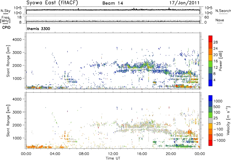Click the '-1000' Velocity colorbar tick
The image size is (231, 160).
pyautogui.click(x=219, y=140)
